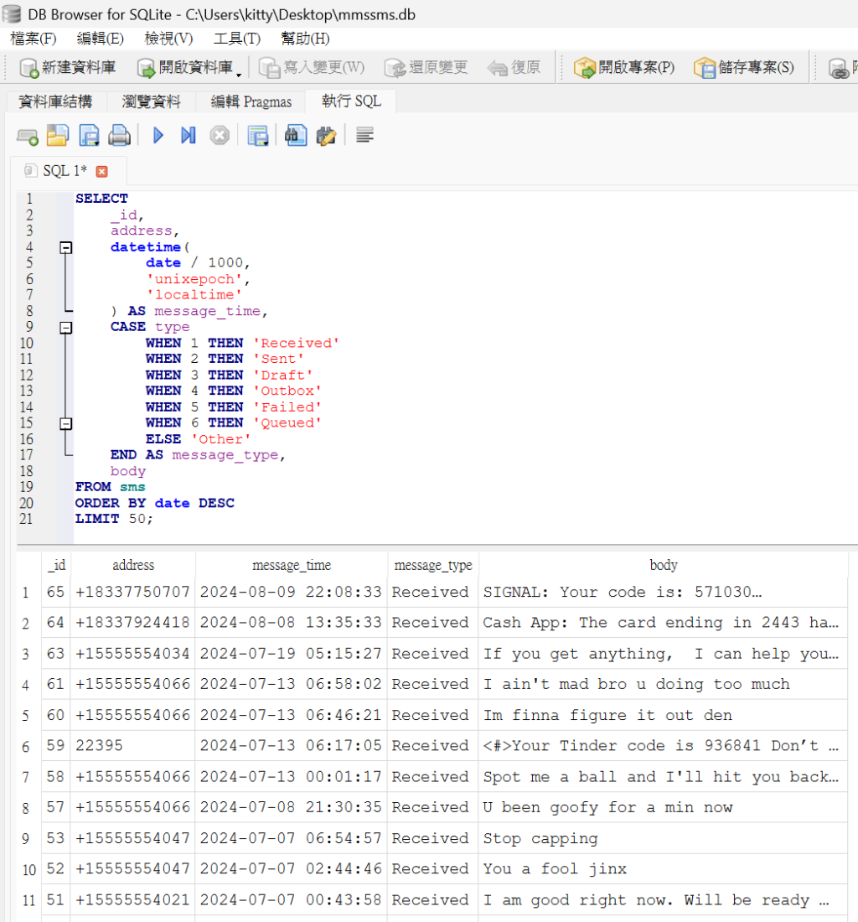Select the 執行 SQL tab
858x922 pixels.
coord(351,101)
